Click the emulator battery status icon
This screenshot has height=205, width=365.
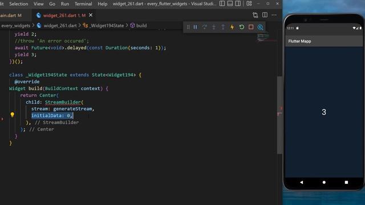tap(360, 28)
